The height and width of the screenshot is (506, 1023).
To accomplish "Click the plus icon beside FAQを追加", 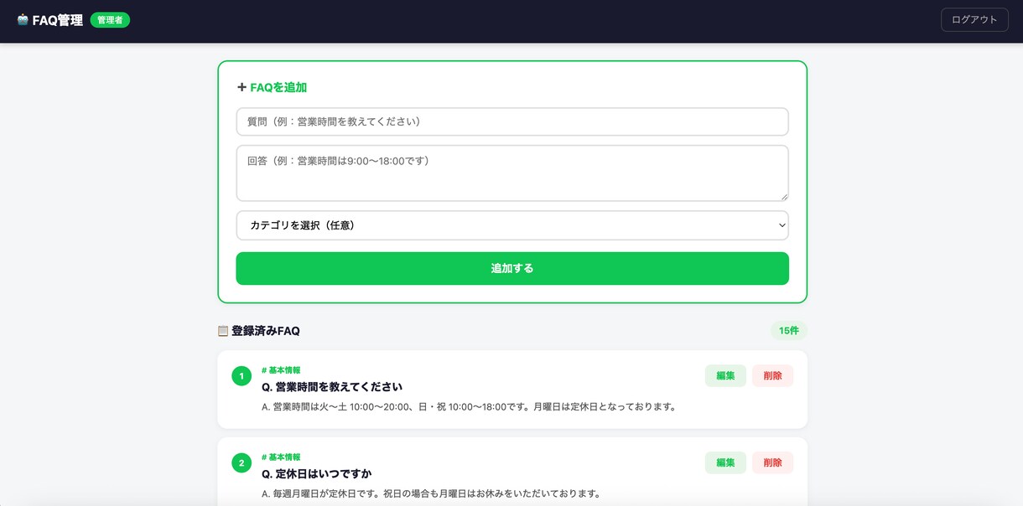I will tap(241, 87).
